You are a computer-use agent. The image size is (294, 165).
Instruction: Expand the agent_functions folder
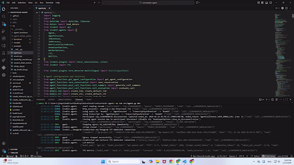tap(21, 33)
